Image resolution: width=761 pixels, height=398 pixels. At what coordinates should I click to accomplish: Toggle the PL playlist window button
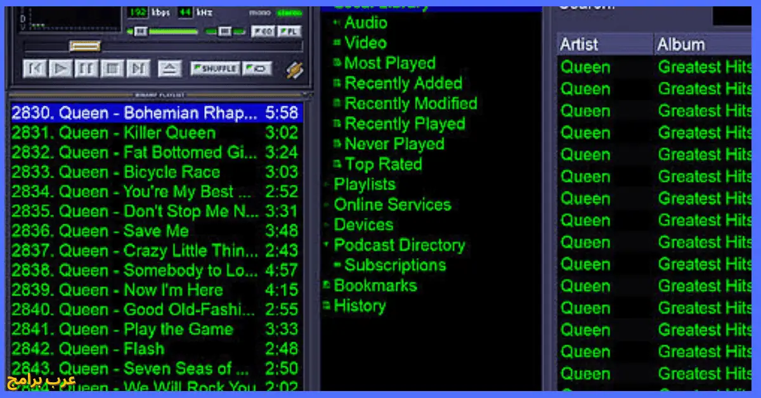pos(290,32)
